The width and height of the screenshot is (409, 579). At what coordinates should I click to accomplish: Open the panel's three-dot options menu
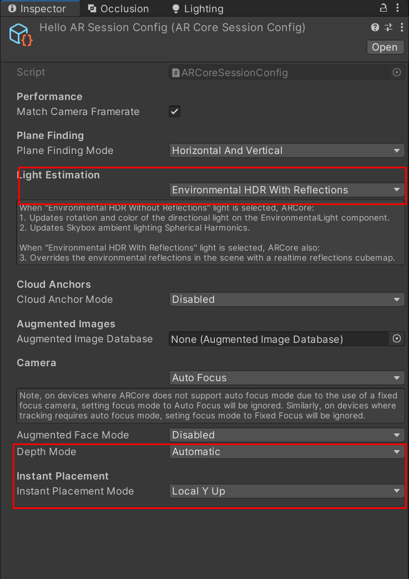click(397, 8)
